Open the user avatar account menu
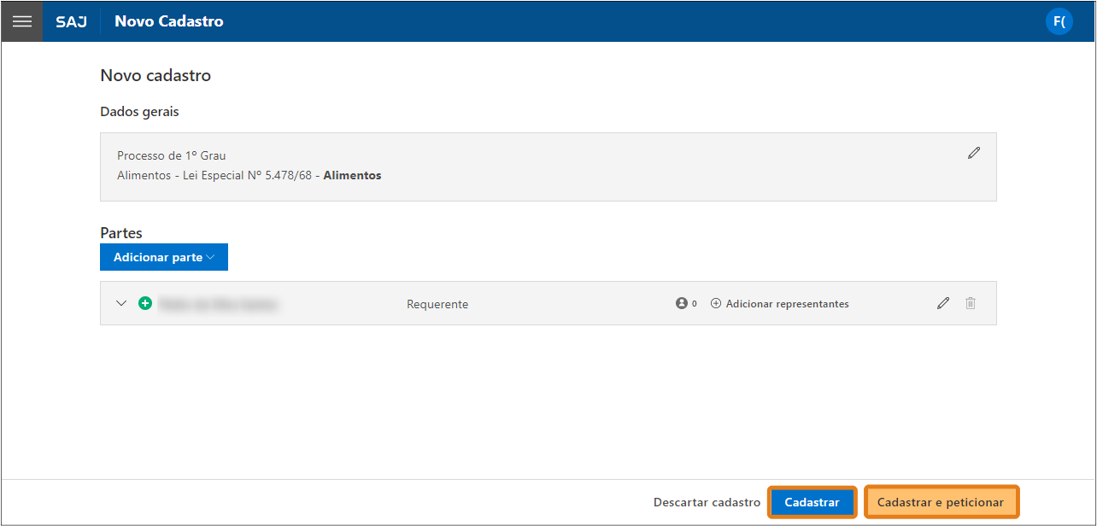Image resolution: width=1097 pixels, height=526 pixels. pyautogui.click(x=1059, y=21)
